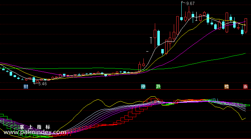
Task: Click the 9.67 high price label
Action: (x=190, y=4)
